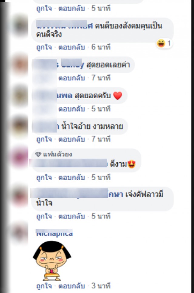The height and width of the screenshot is (293, 194).
Task: Click ตอบกลับ under สุดยอดเลยค่า comment
Action: pos(72,78)
